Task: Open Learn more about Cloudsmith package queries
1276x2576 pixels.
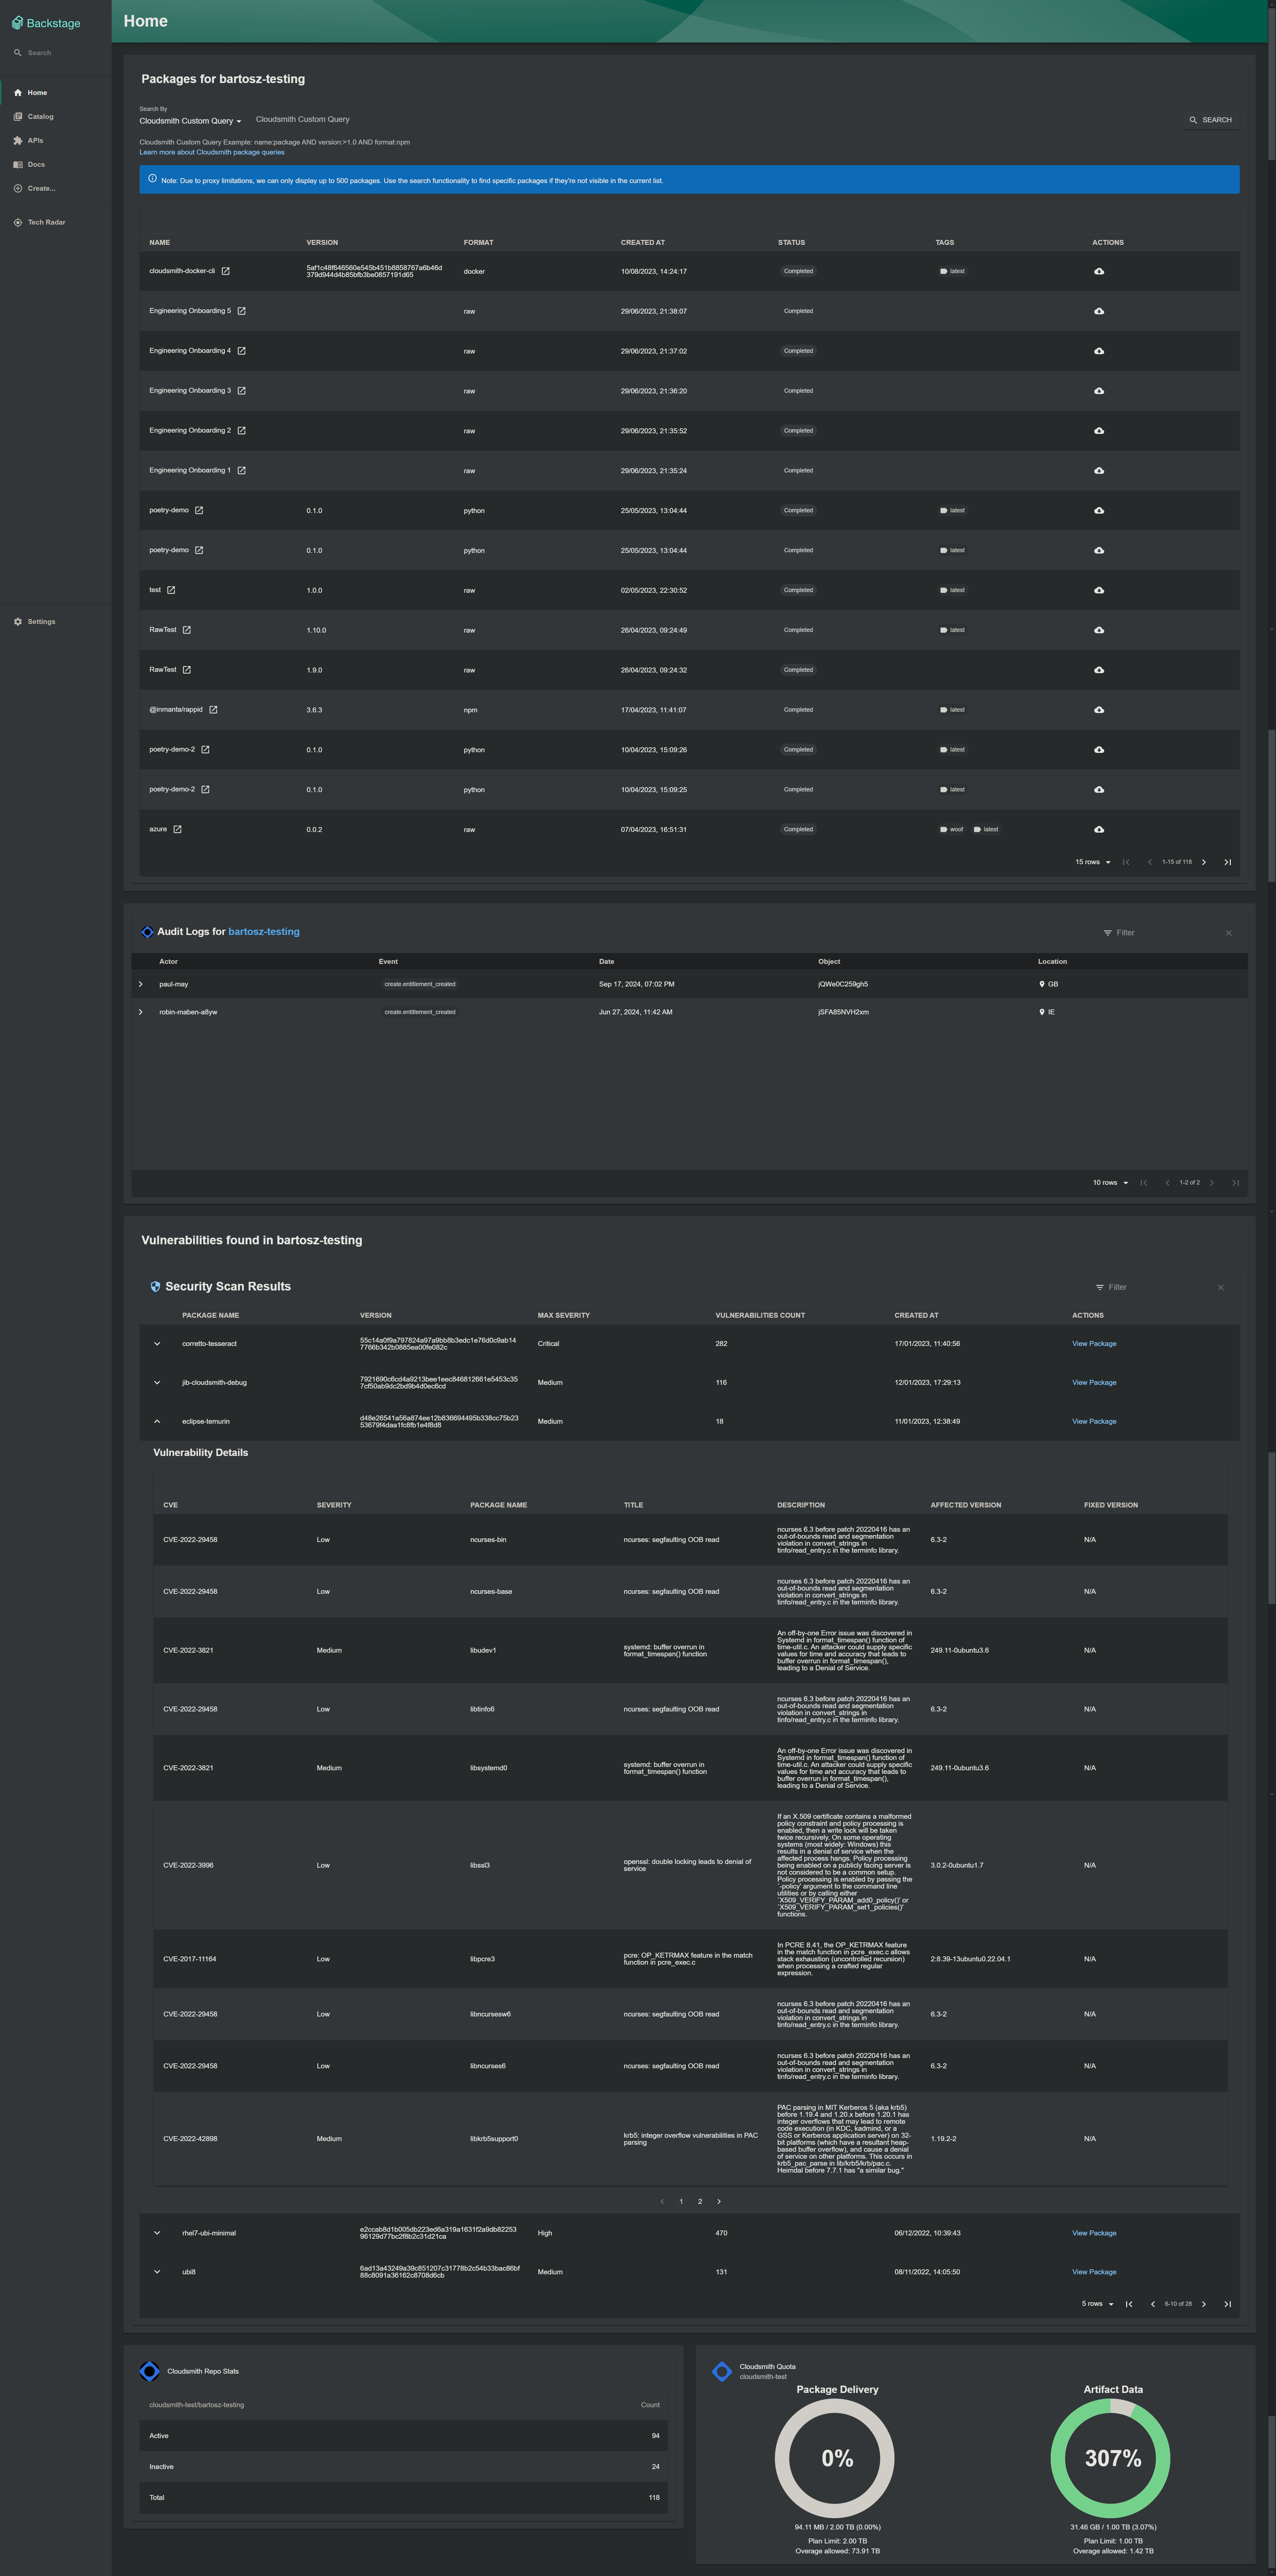Action: coord(212,152)
